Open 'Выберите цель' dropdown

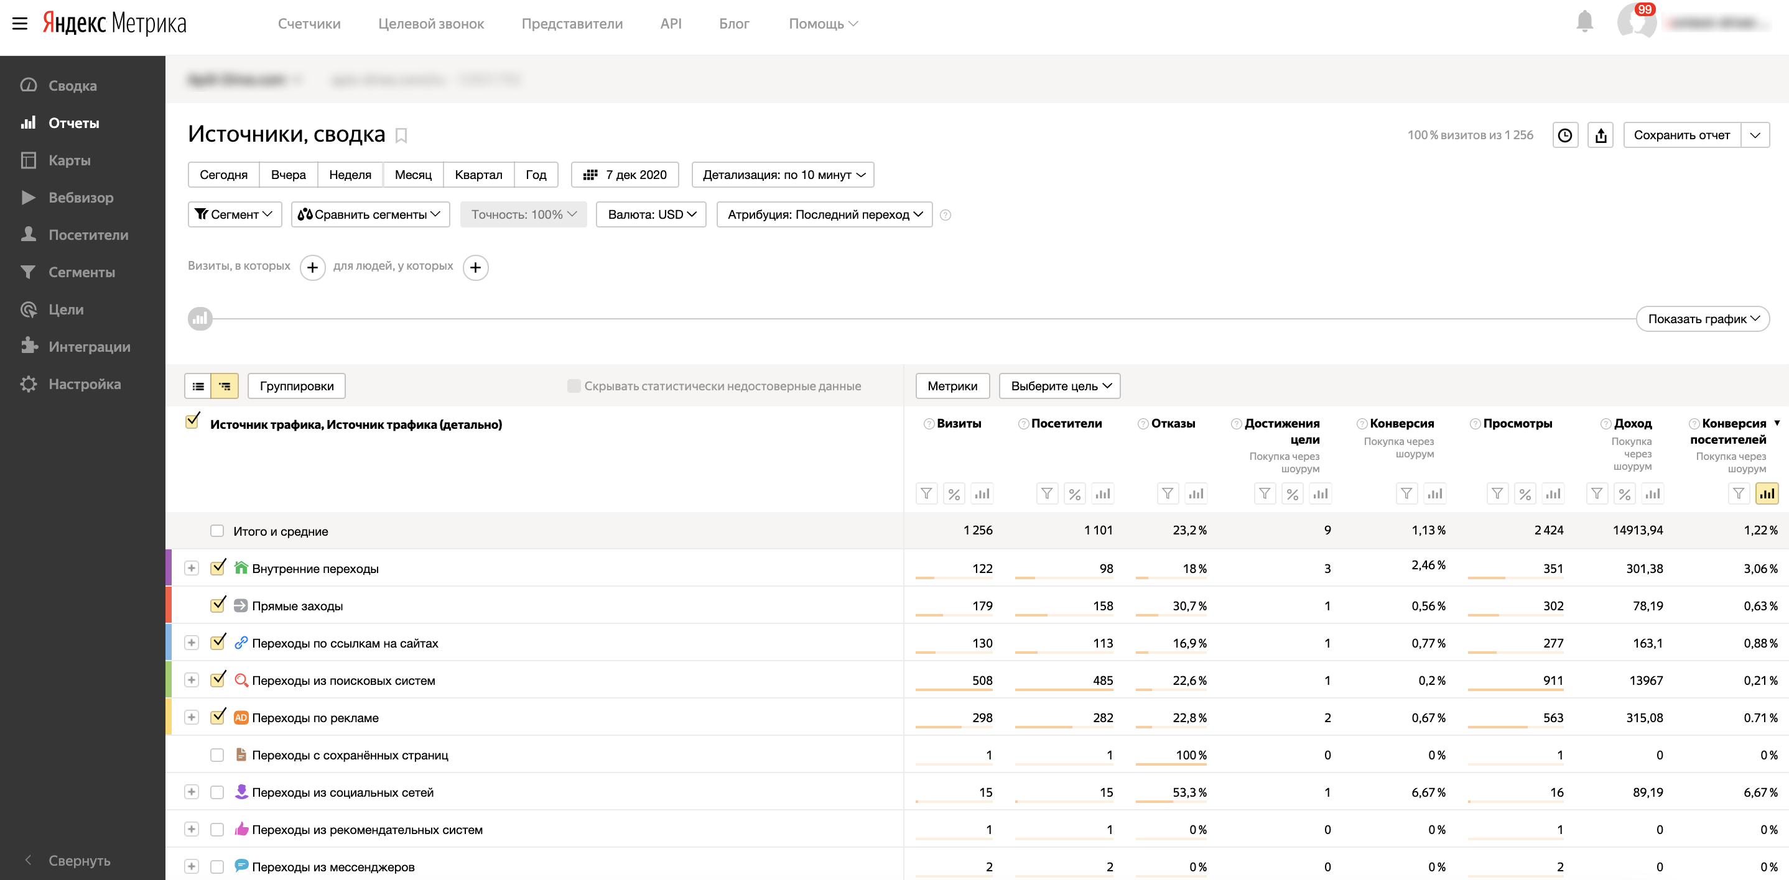tap(1060, 386)
